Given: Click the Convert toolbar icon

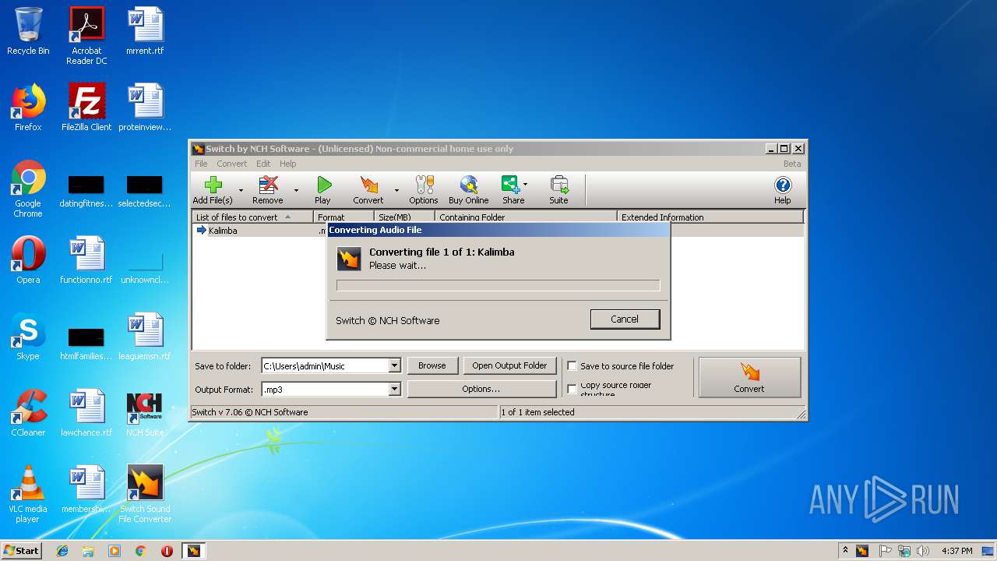Looking at the screenshot, I should coord(368,189).
